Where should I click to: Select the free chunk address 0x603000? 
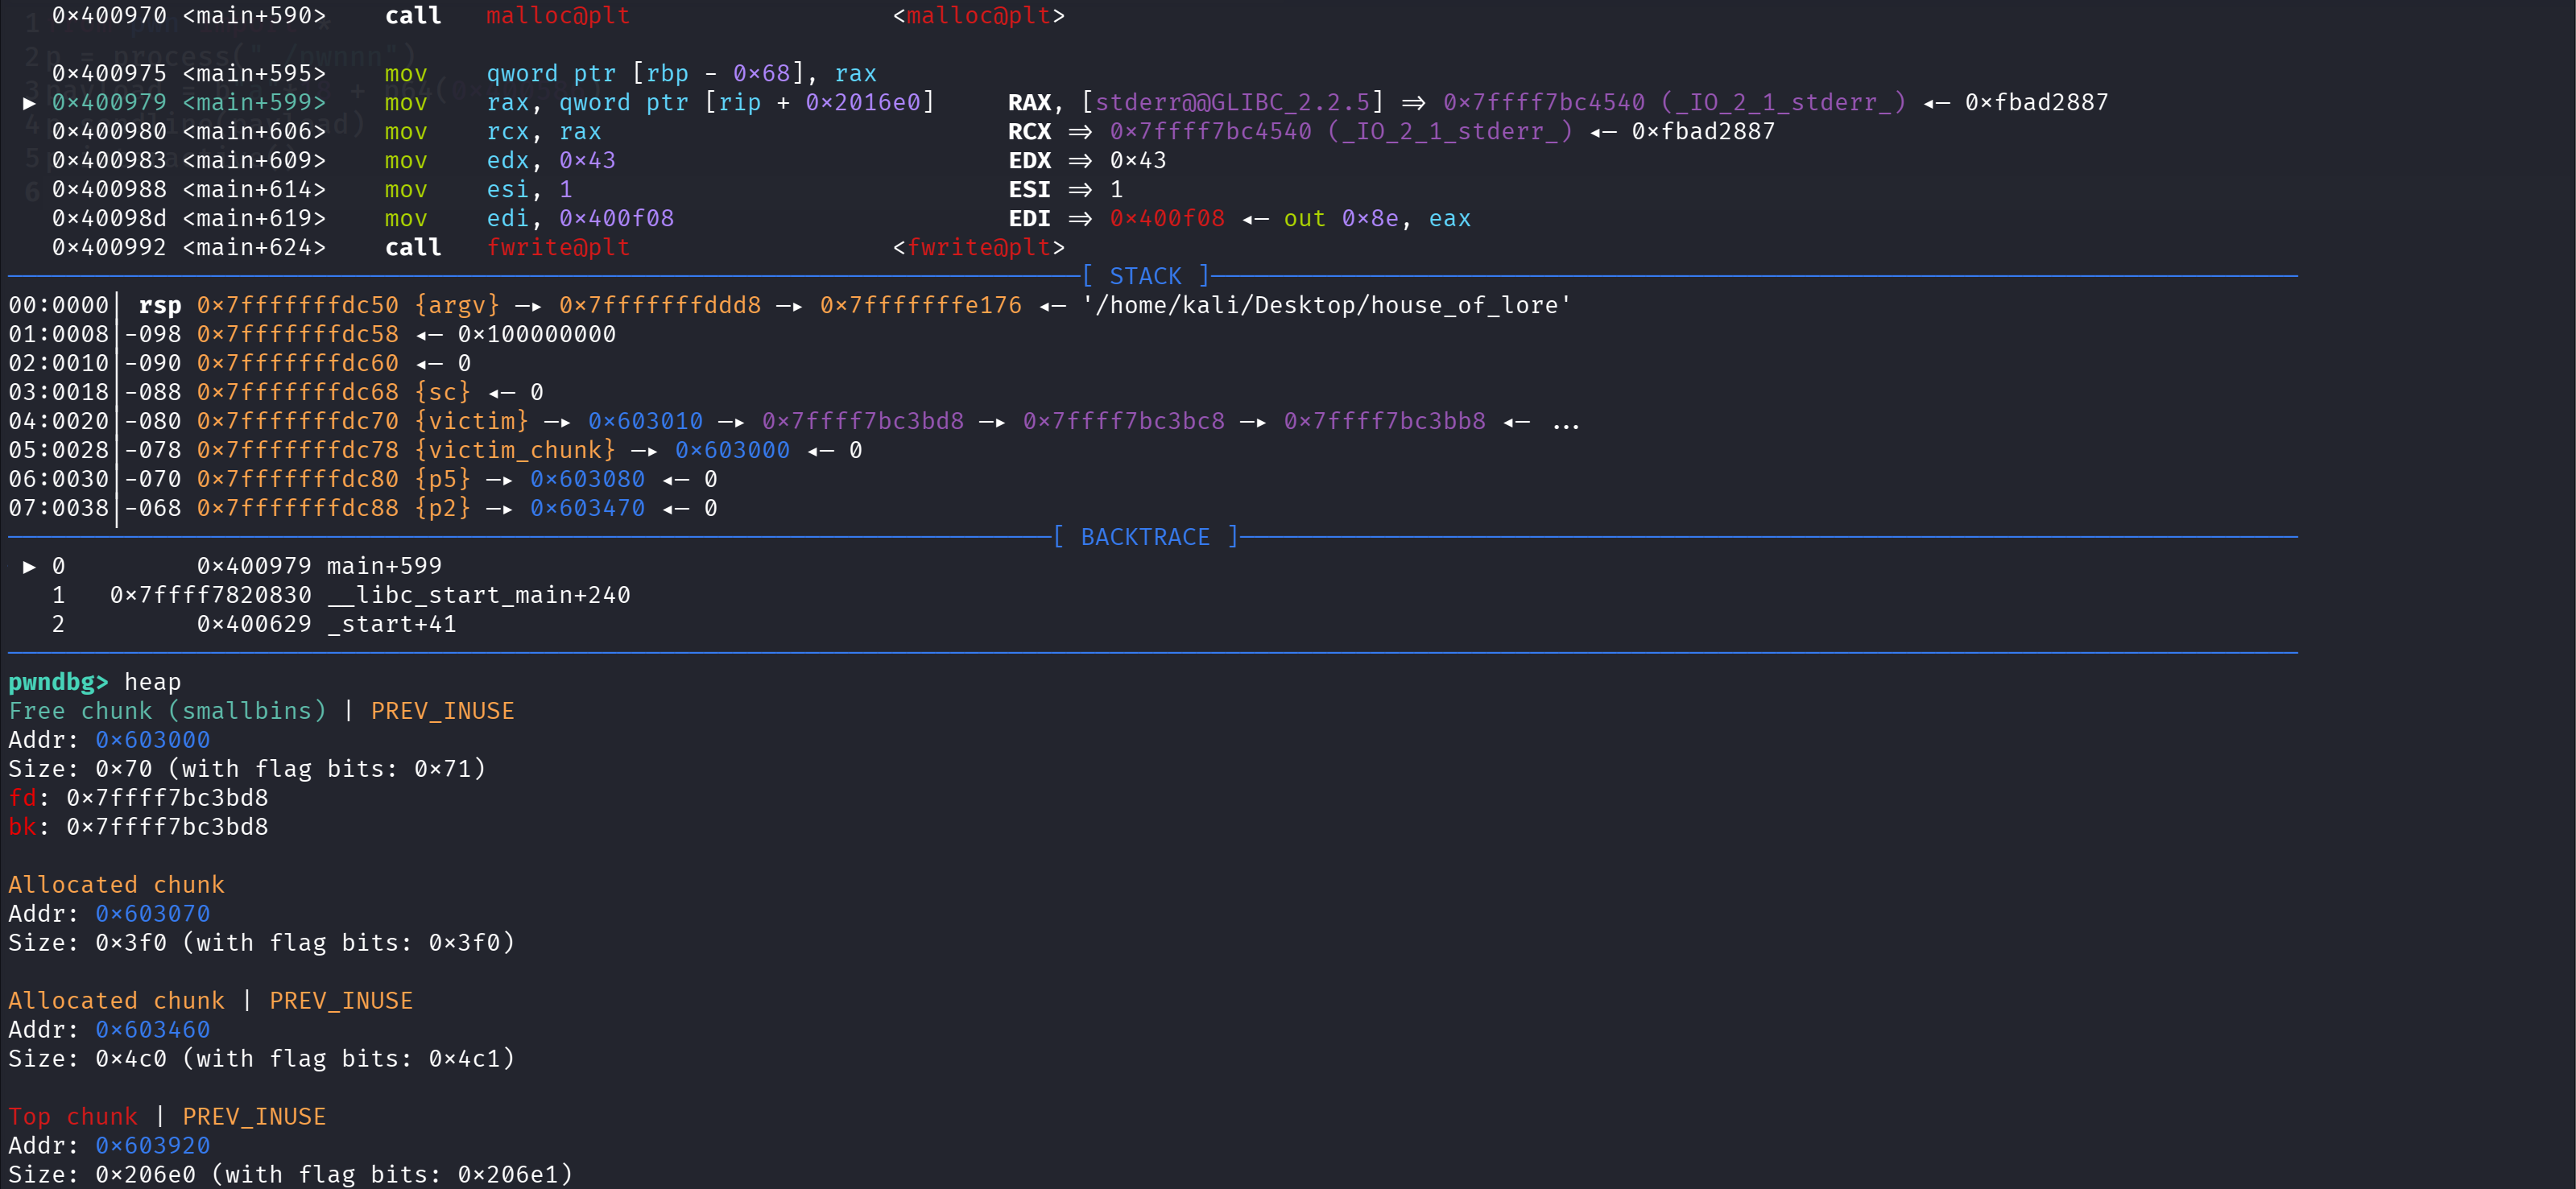click(x=153, y=740)
